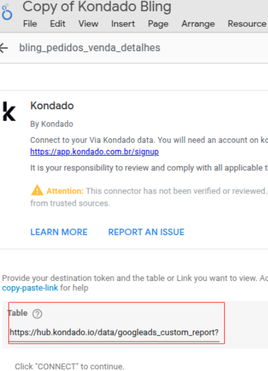Open the Edit menu

pos(57,24)
